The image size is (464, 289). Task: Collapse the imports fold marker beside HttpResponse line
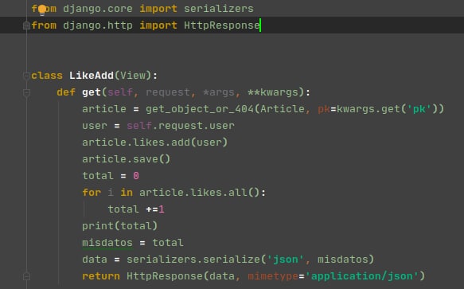[26, 25]
